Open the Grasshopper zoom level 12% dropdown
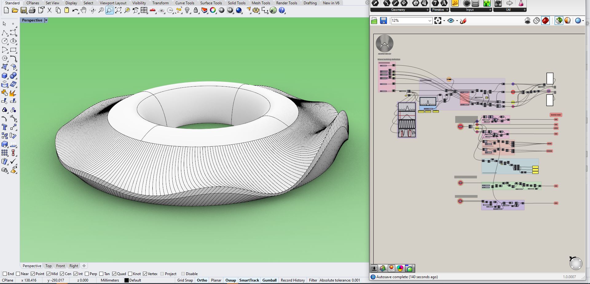The height and width of the screenshot is (284, 590). [430, 21]
